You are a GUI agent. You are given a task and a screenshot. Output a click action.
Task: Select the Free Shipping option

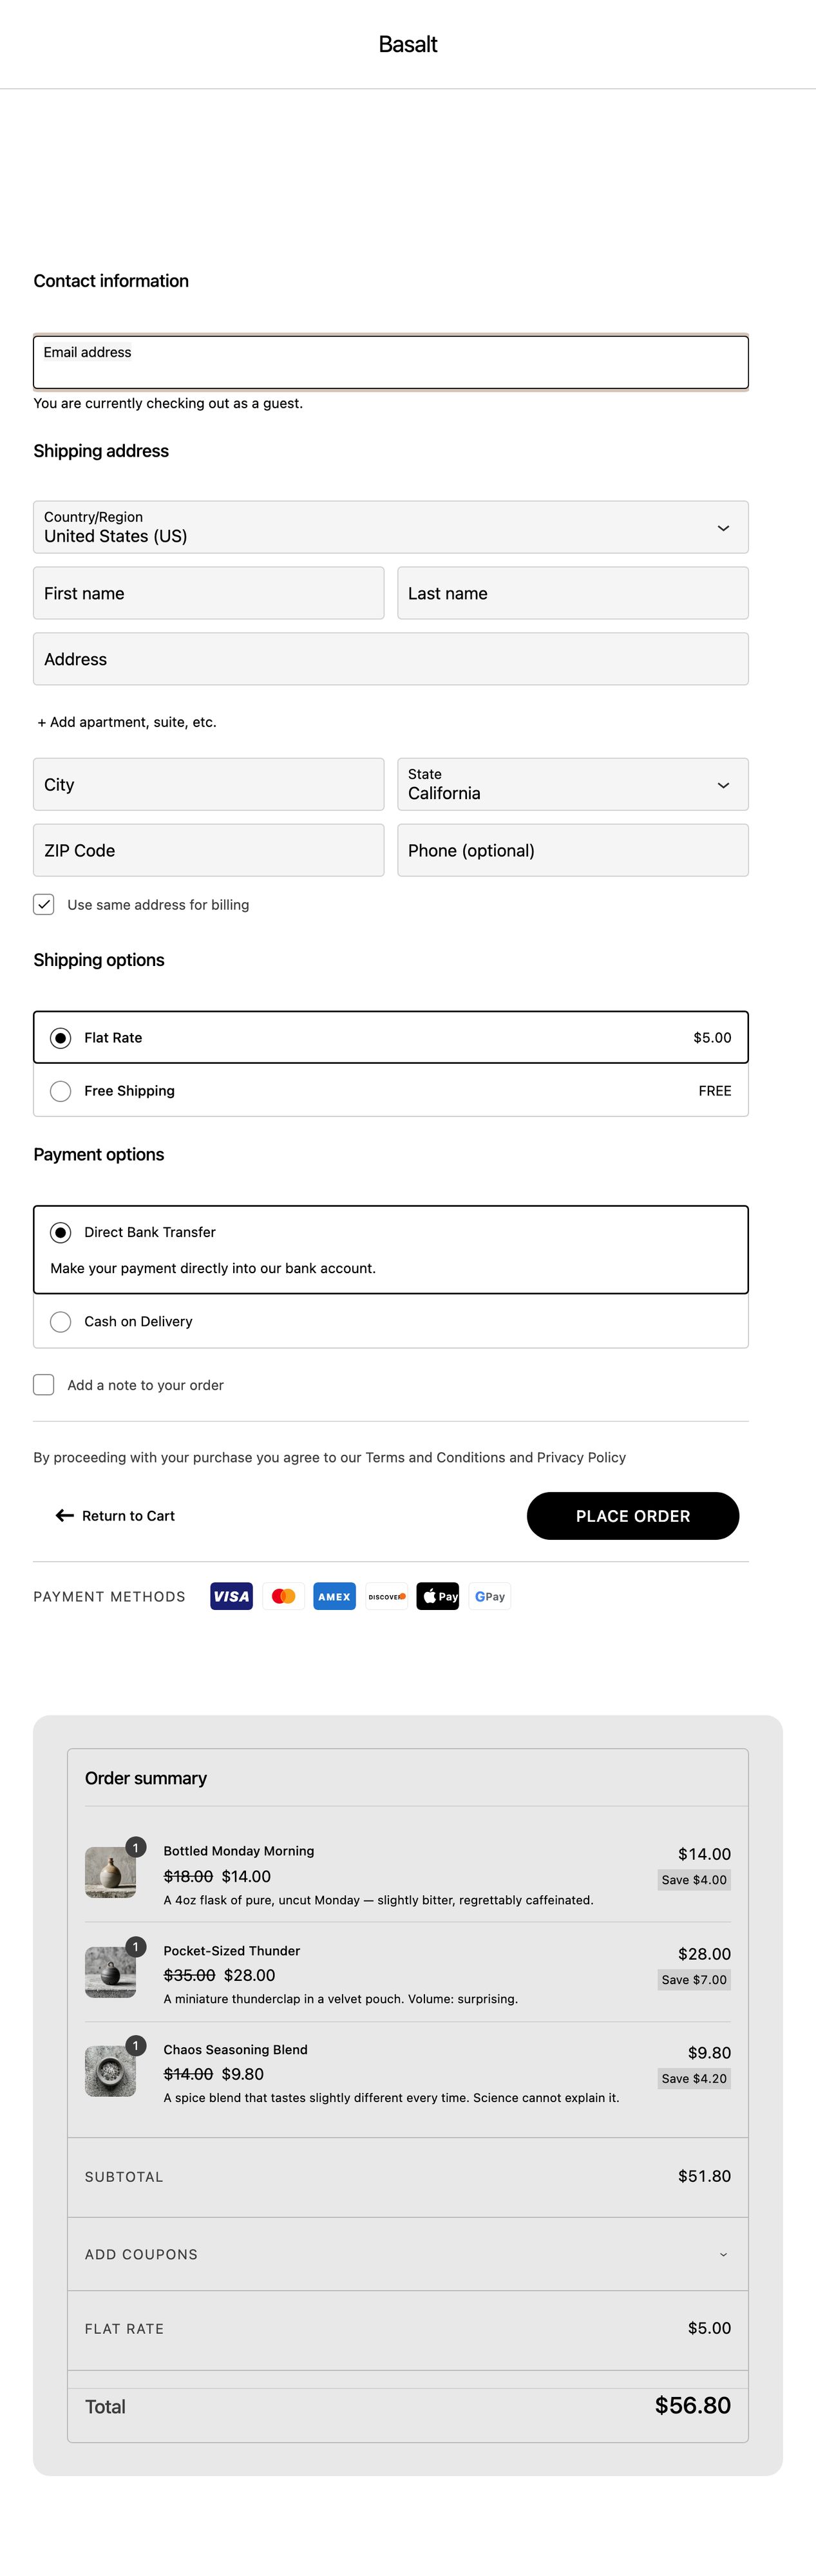point(61,1091)
